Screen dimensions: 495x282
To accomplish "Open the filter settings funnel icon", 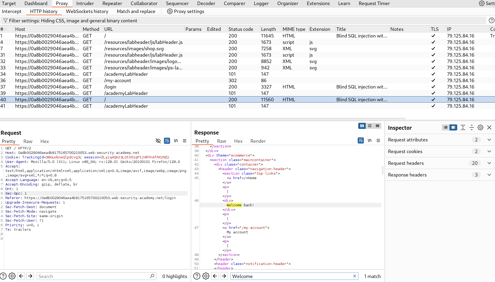I will (x=5, y=21).
